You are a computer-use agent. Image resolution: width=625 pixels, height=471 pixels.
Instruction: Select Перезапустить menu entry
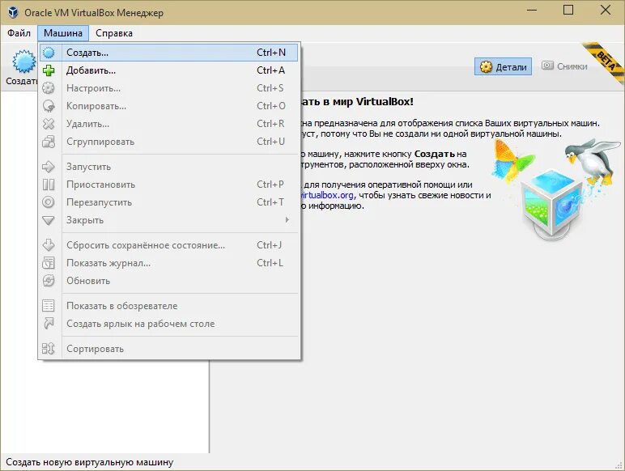(169, 202)
